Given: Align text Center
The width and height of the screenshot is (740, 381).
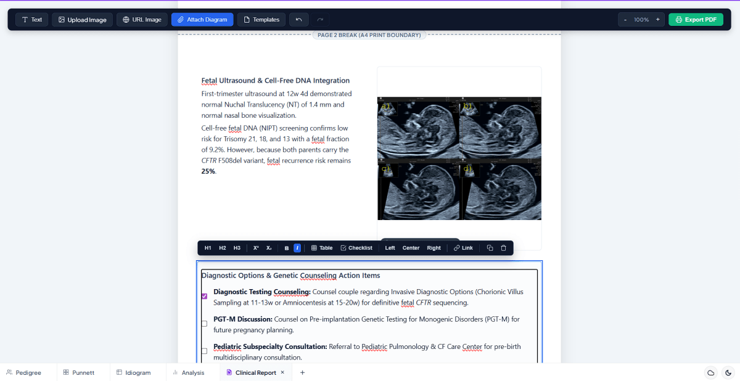Looking at the screenshot, I should coord(411,248).
